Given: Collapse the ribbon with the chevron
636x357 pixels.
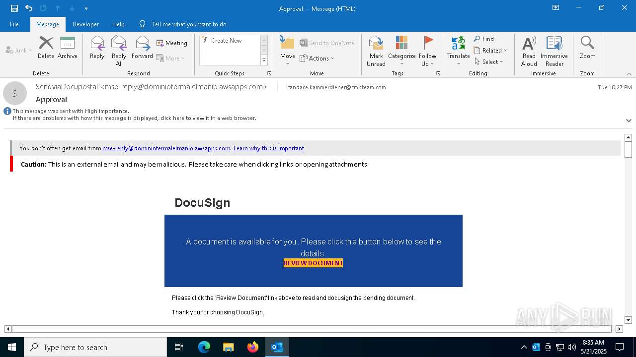Looking at the screenshot, I should [x=629, y=74].
